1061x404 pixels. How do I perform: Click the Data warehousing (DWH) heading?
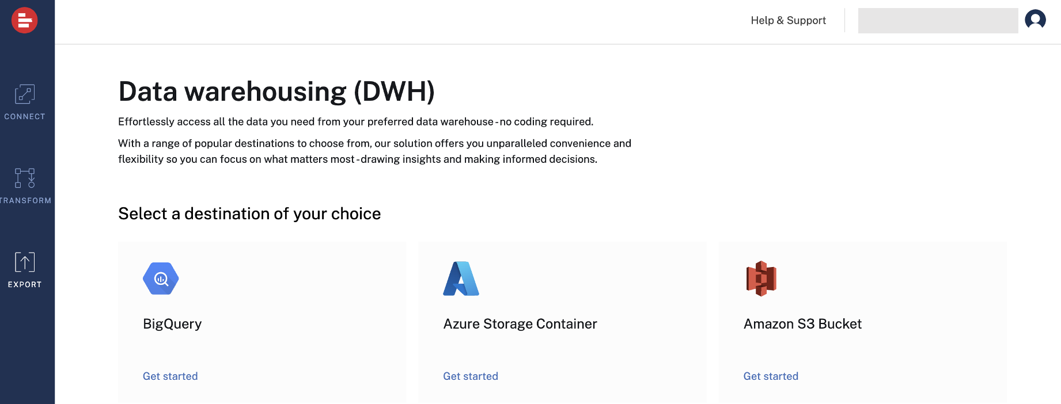(x=276, y=92)
